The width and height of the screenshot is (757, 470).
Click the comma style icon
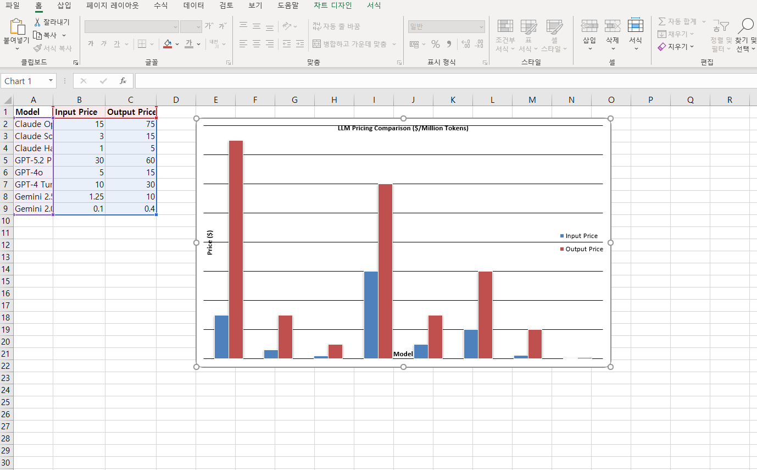coord(449,44)
